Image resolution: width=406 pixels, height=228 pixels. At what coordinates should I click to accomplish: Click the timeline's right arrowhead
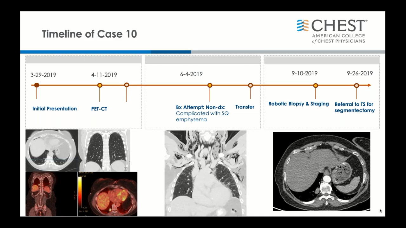click(x=369, y=85)
